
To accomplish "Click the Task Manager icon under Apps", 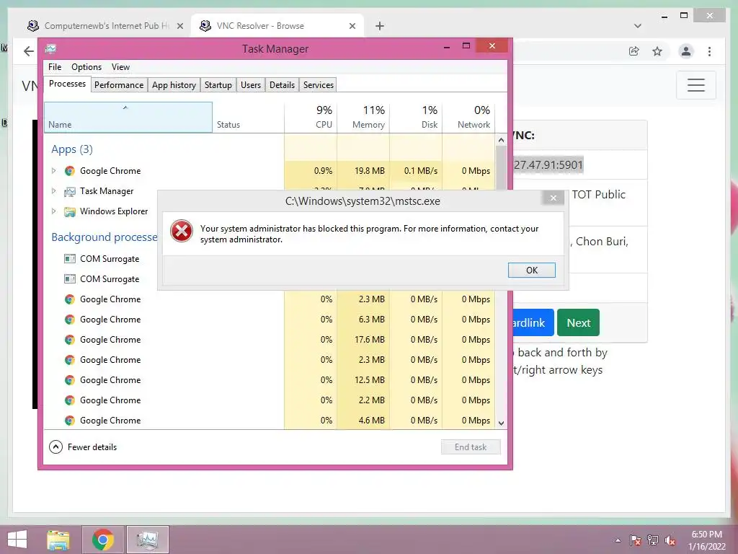I will click(70, 190).
